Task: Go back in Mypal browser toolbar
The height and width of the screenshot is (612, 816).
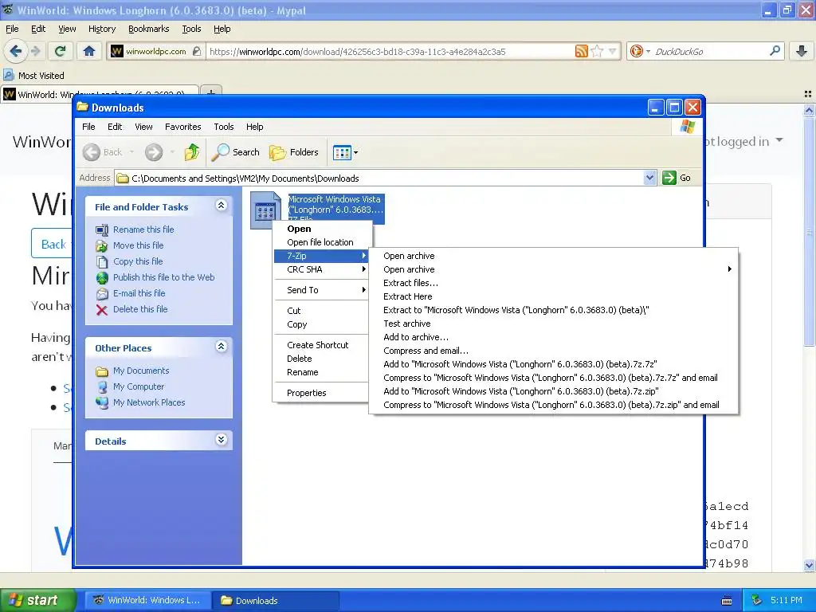Action: (x=15, y=51)
